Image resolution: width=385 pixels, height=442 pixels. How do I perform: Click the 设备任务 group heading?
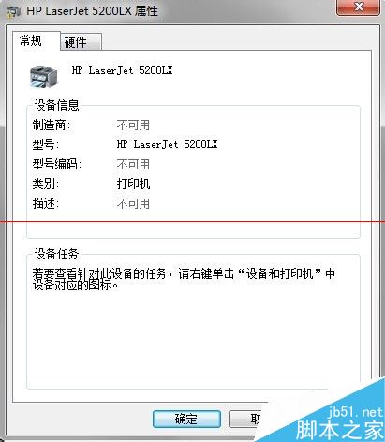click(x=56, y=254)
